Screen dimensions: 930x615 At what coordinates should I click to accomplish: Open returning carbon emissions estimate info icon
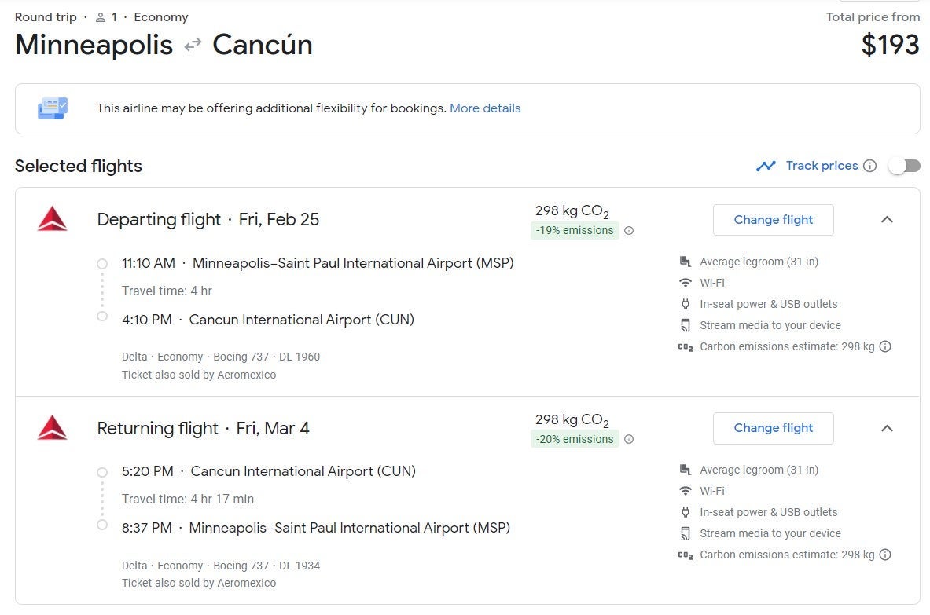tap(885, 555)
